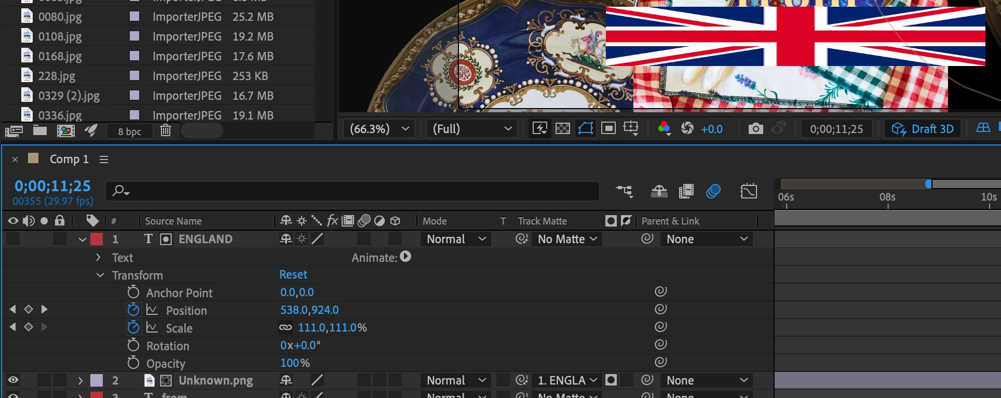This screenshot has height=398, width=1001.
Task: Select the ENGLAND text layer
Action: pyautogui.click(x=206, y=239)
